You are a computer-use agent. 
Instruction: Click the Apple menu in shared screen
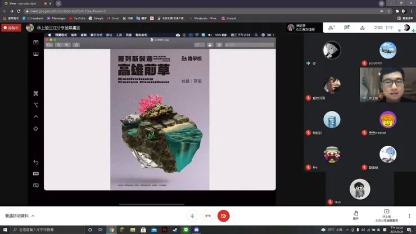point(49,35)
